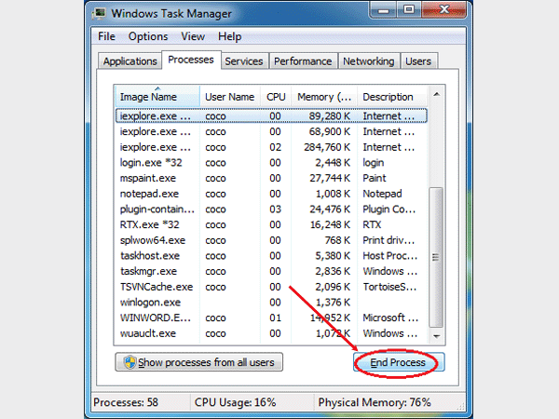
Task: Select the mspaint.exe process
Action: coord(271,178)
